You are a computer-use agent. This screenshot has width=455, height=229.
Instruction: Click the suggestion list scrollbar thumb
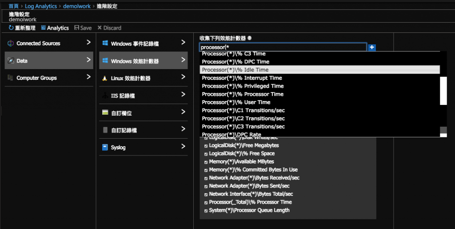click(x=443, y=91)
